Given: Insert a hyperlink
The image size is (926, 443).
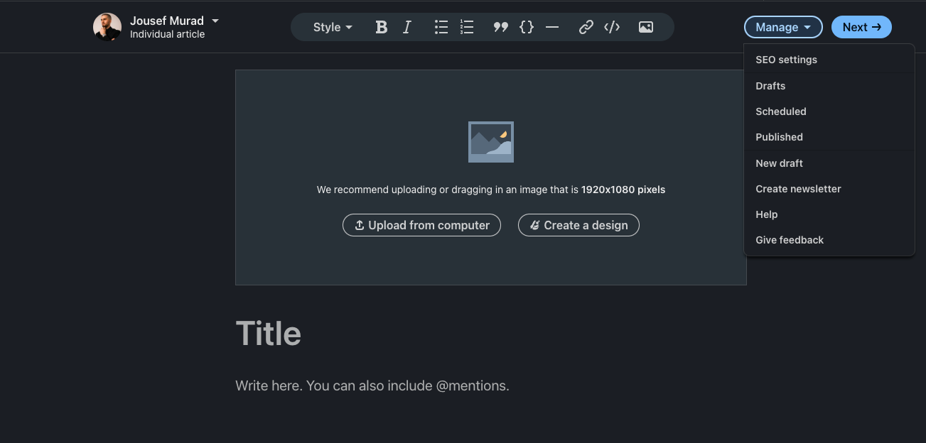Looking at the screenshot, I should click(x=586, y=26).
